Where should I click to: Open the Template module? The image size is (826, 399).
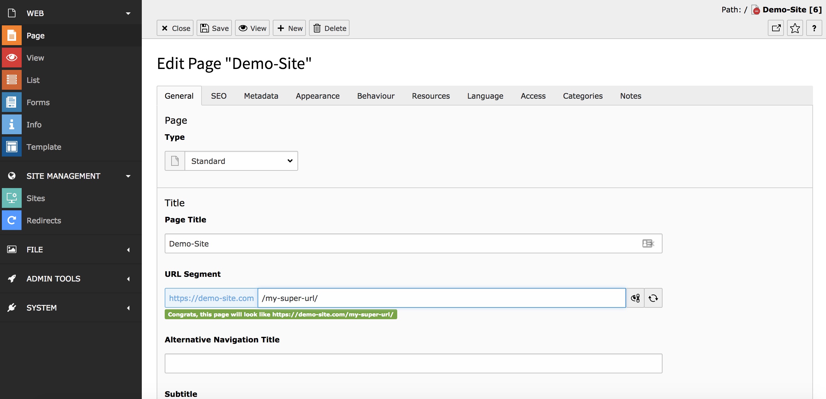coord(71,147)
